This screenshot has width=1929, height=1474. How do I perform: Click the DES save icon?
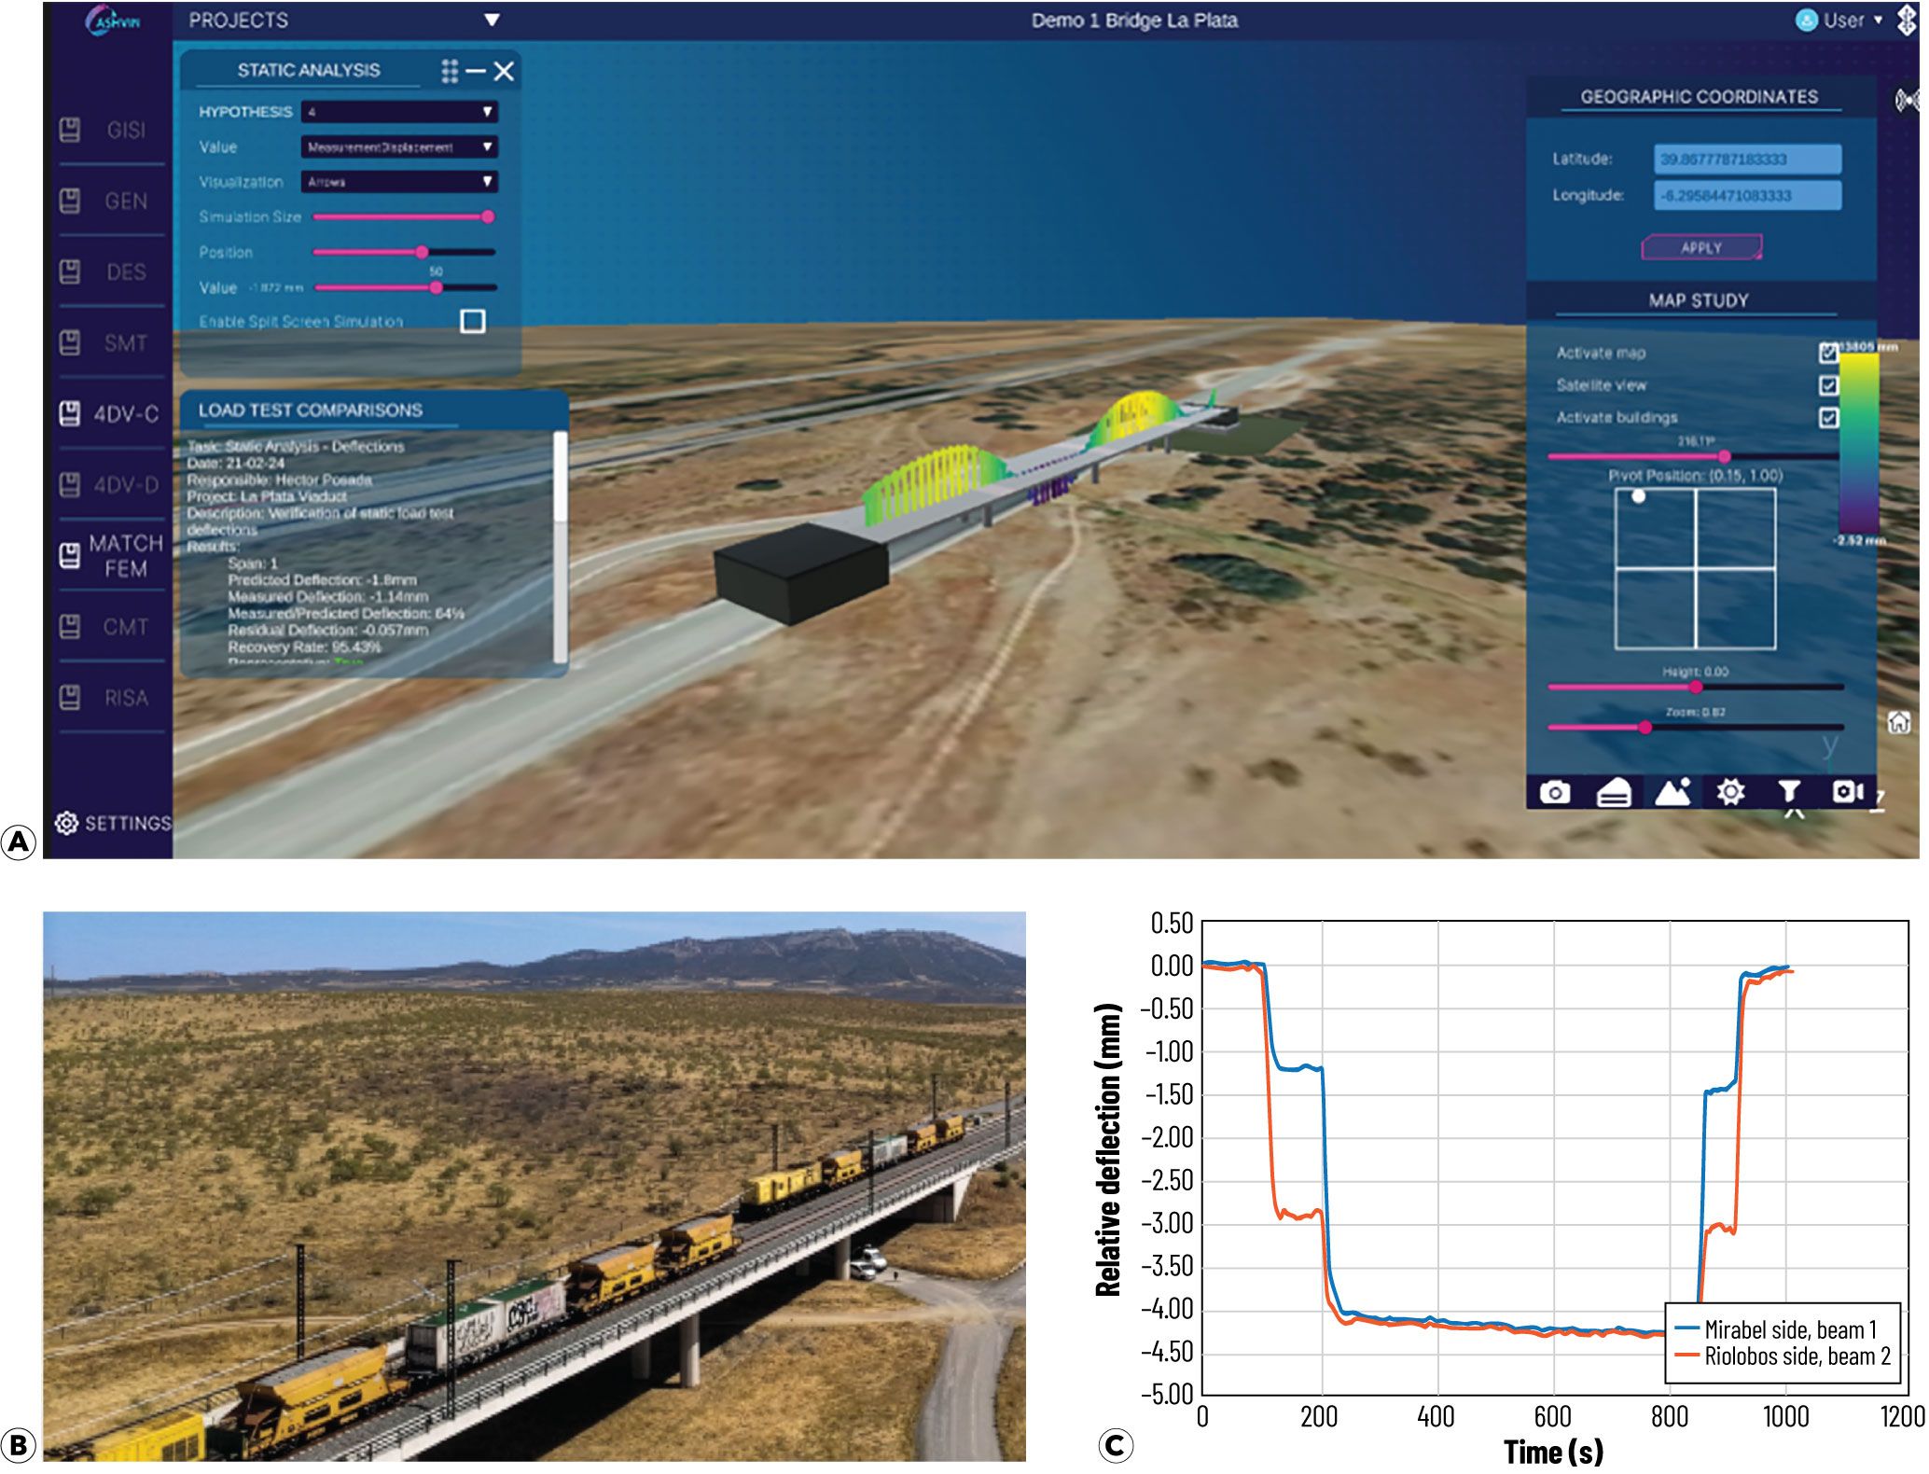pos(70,271)
